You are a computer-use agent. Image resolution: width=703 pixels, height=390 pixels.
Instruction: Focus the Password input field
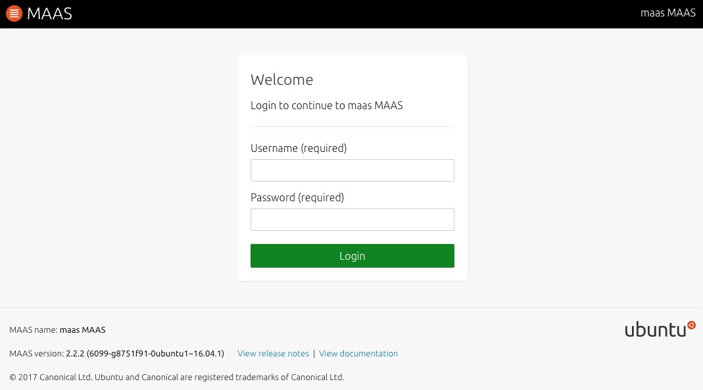352,220
